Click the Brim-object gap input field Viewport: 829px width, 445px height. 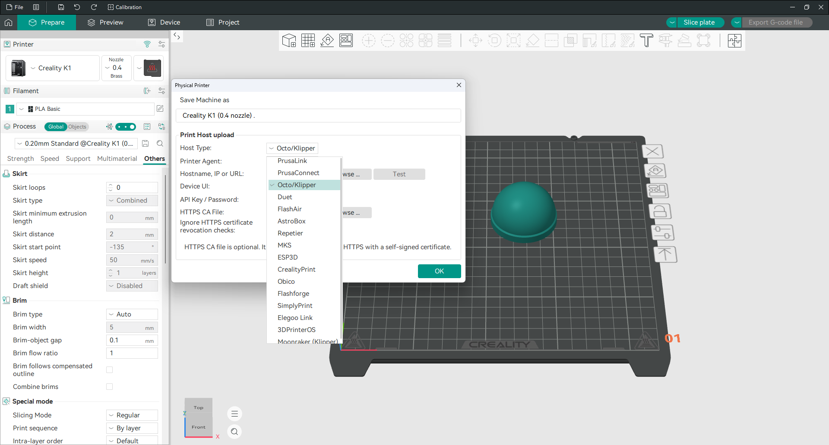point(132,340)
